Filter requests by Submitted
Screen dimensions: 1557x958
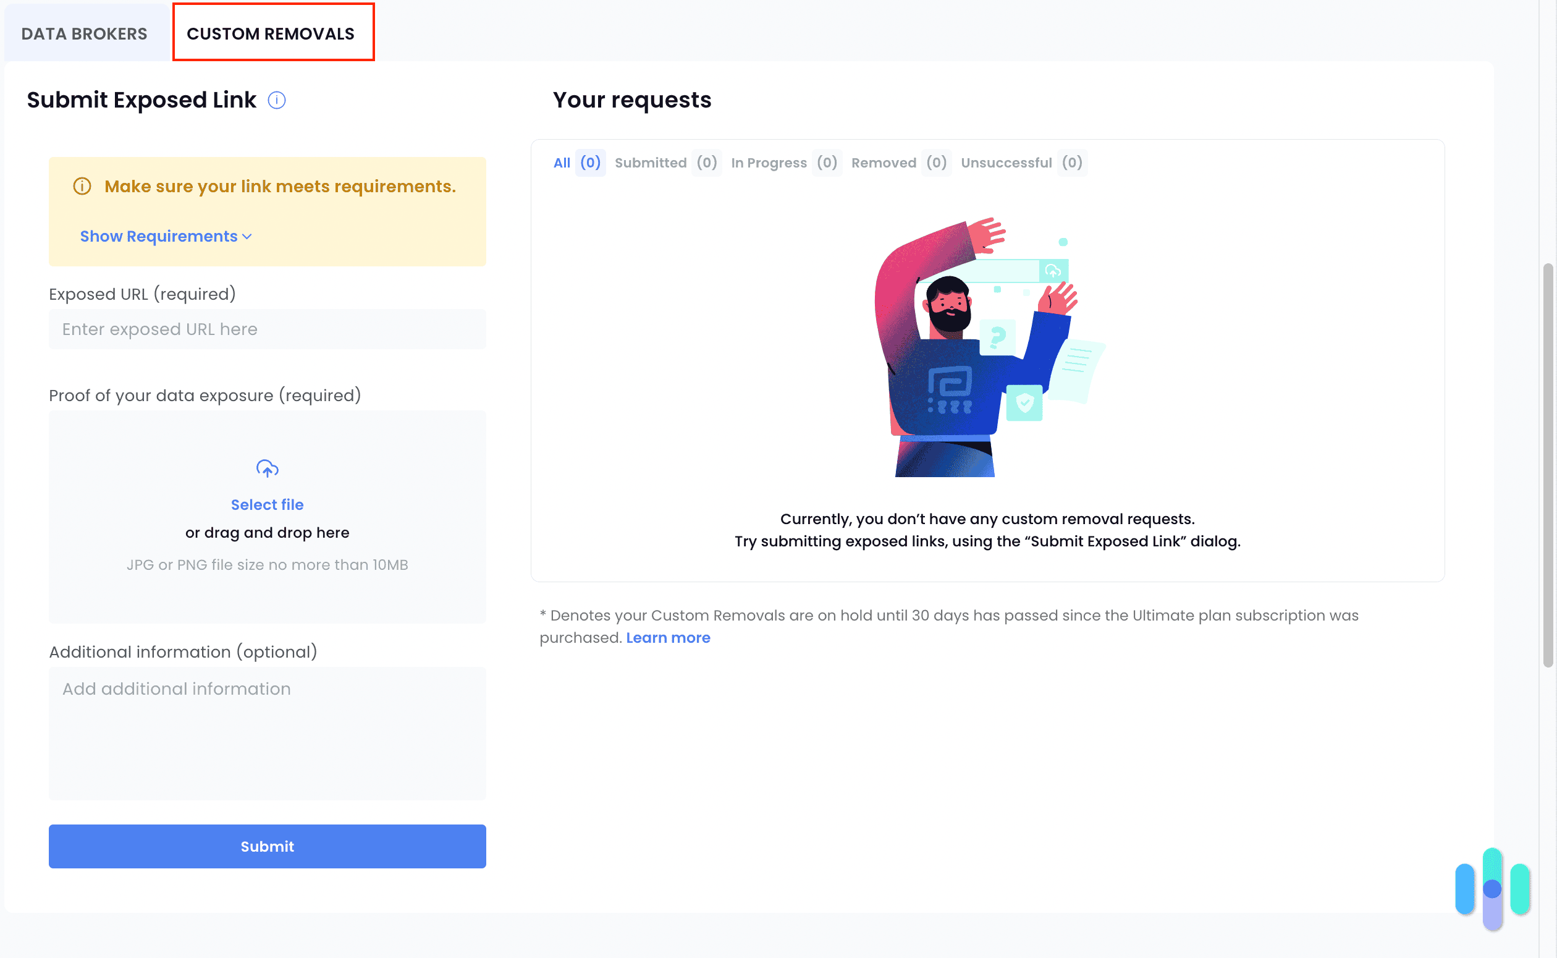(651, 163)
